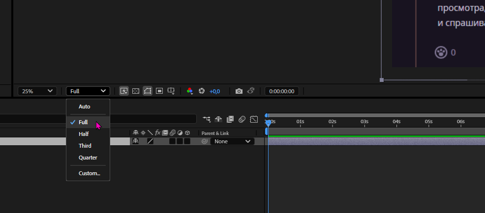
Task: Click Show Snapshot icon
Action: pos(251,91)
